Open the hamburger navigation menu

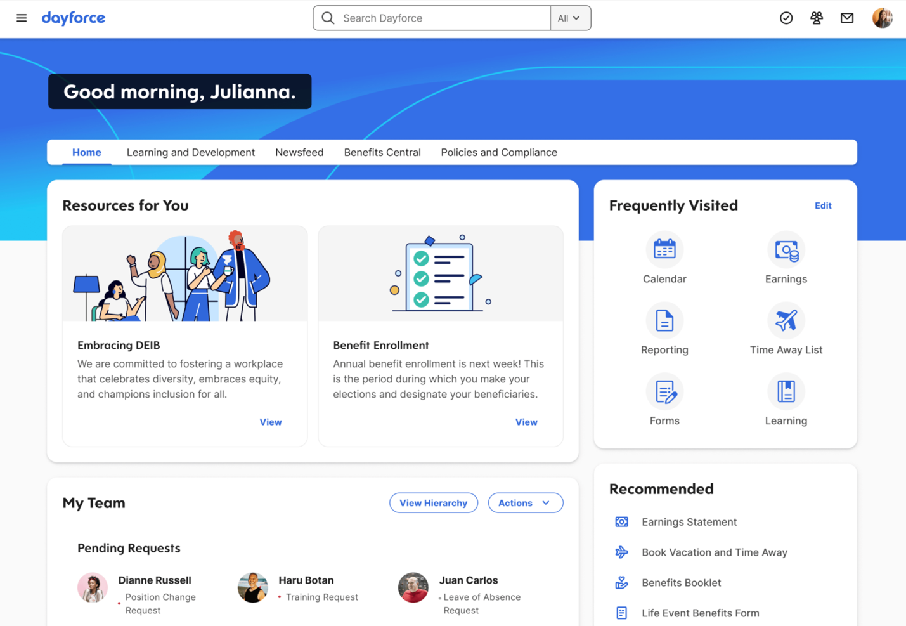(x=22, y=18)
